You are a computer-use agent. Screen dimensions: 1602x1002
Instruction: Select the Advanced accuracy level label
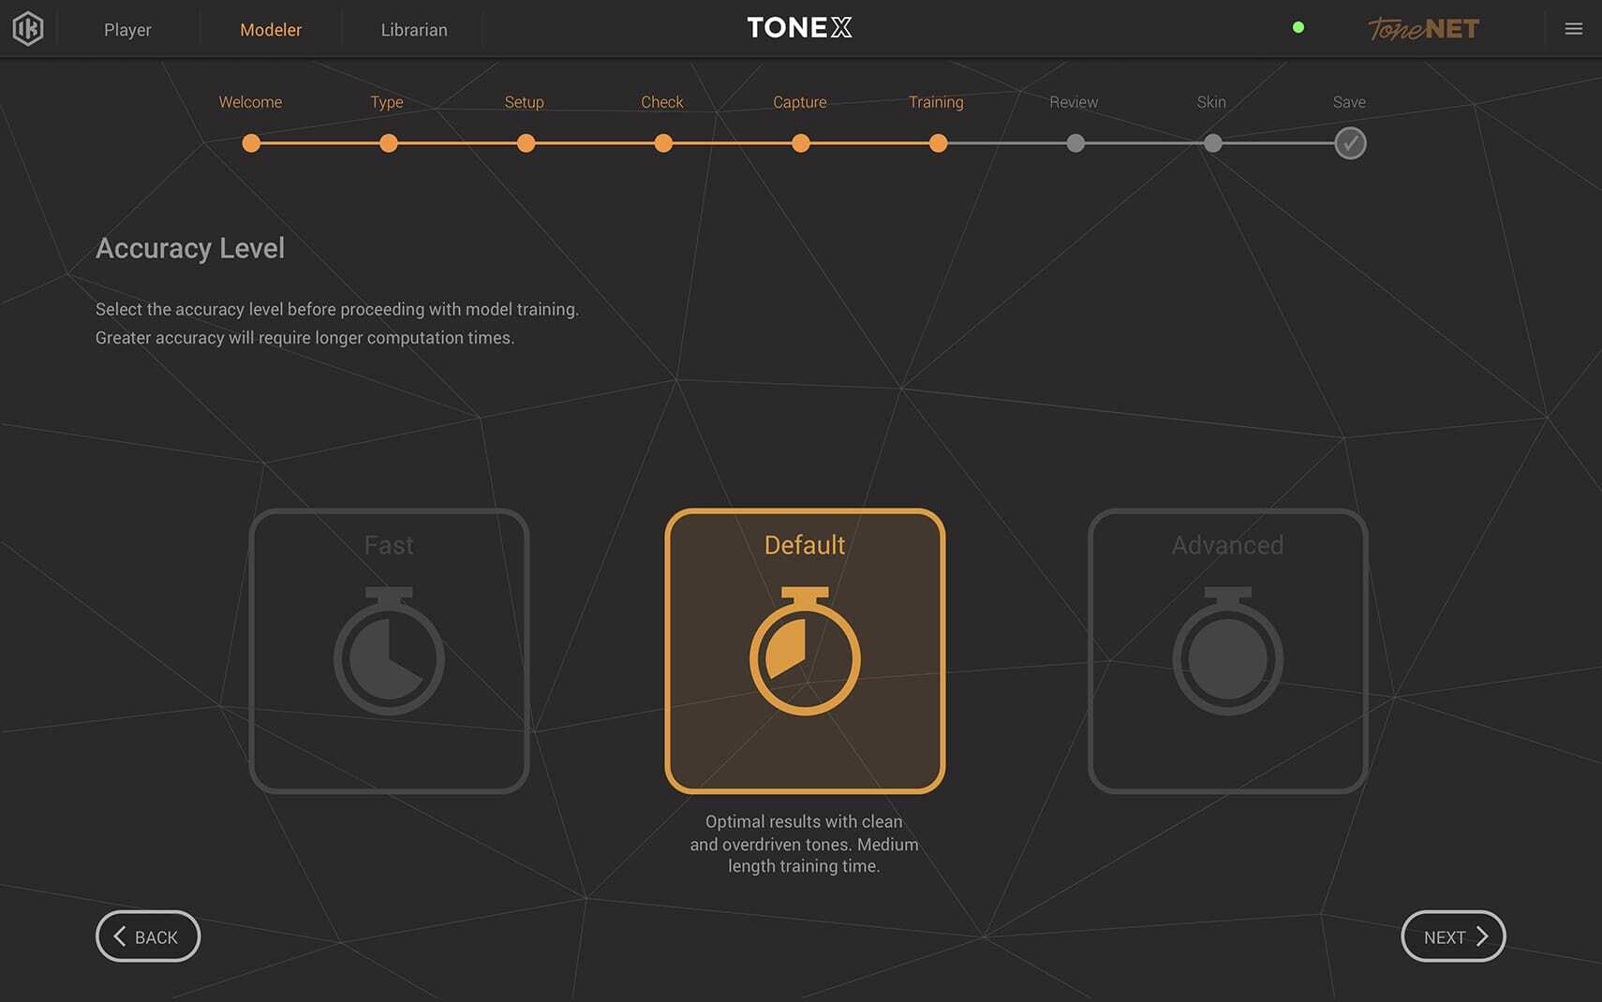coord(1227,545)
